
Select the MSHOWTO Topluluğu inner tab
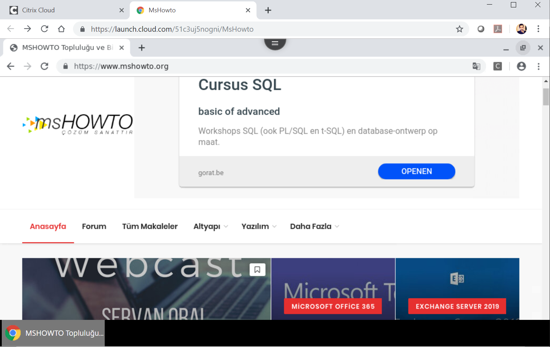[x=67, y=48]
